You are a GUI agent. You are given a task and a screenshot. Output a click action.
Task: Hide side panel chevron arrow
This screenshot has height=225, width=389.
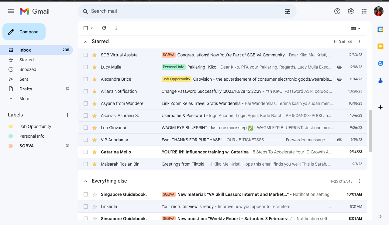click(x=380, y=217)
